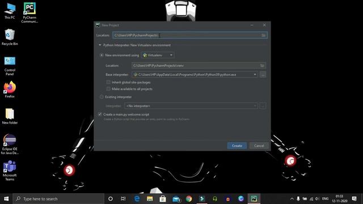
Task: Open This PC desktop icon
Action: point(10,11)
